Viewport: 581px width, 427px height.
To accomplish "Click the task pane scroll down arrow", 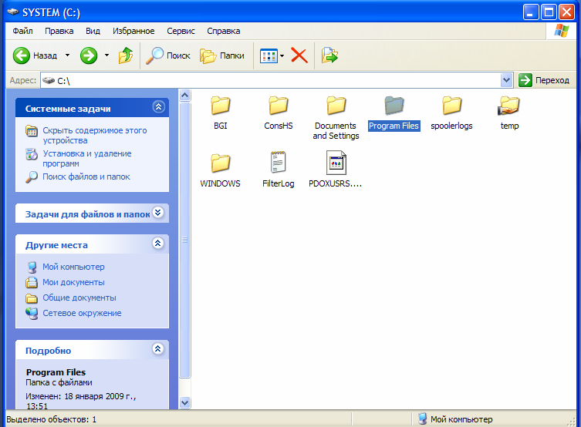I will (185, 402).
